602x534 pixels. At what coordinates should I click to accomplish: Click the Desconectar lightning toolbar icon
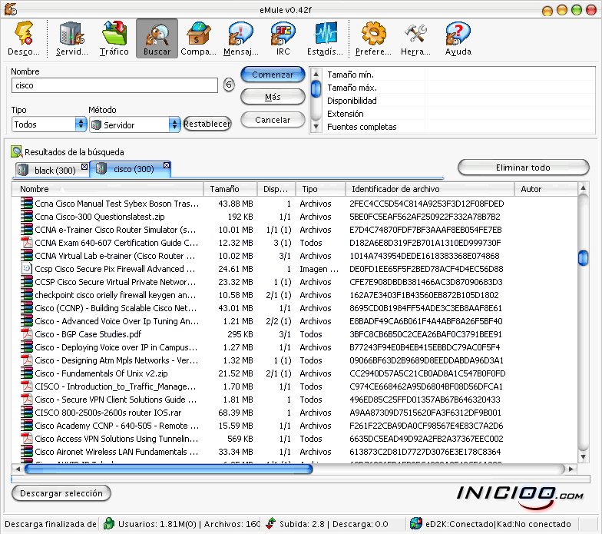[x=23, y=34]
